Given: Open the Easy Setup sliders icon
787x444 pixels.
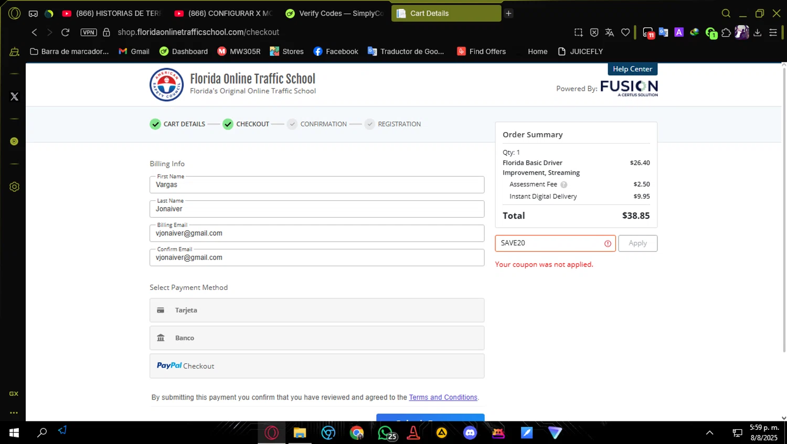Looking at the screenshot, I should (x=773, y=33).
